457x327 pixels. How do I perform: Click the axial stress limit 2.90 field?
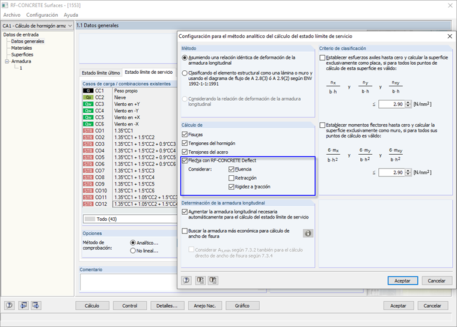point(391,104)
